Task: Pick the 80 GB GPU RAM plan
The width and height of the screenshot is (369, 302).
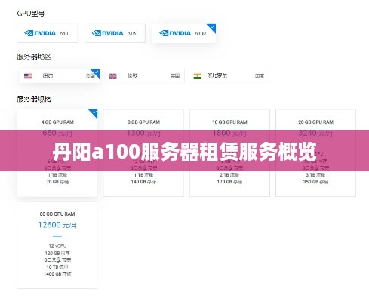Action: click(57, 245)
